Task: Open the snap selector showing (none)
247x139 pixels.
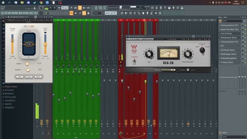Action: click(97, 13)
